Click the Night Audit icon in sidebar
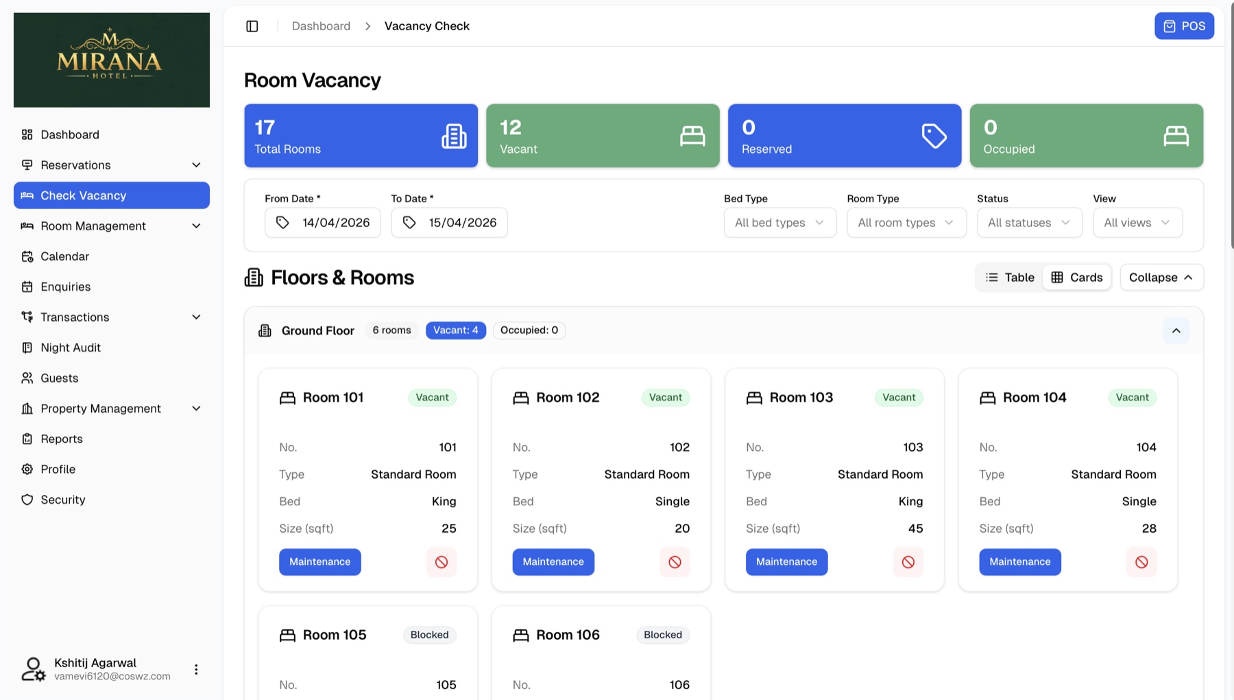 [27, 348]
